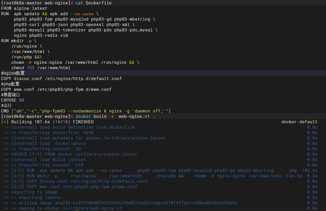
Task: Click the 'docker build -t web-nginx:v1 .' command
Action: pyautogui.click(x=115, y=116)
